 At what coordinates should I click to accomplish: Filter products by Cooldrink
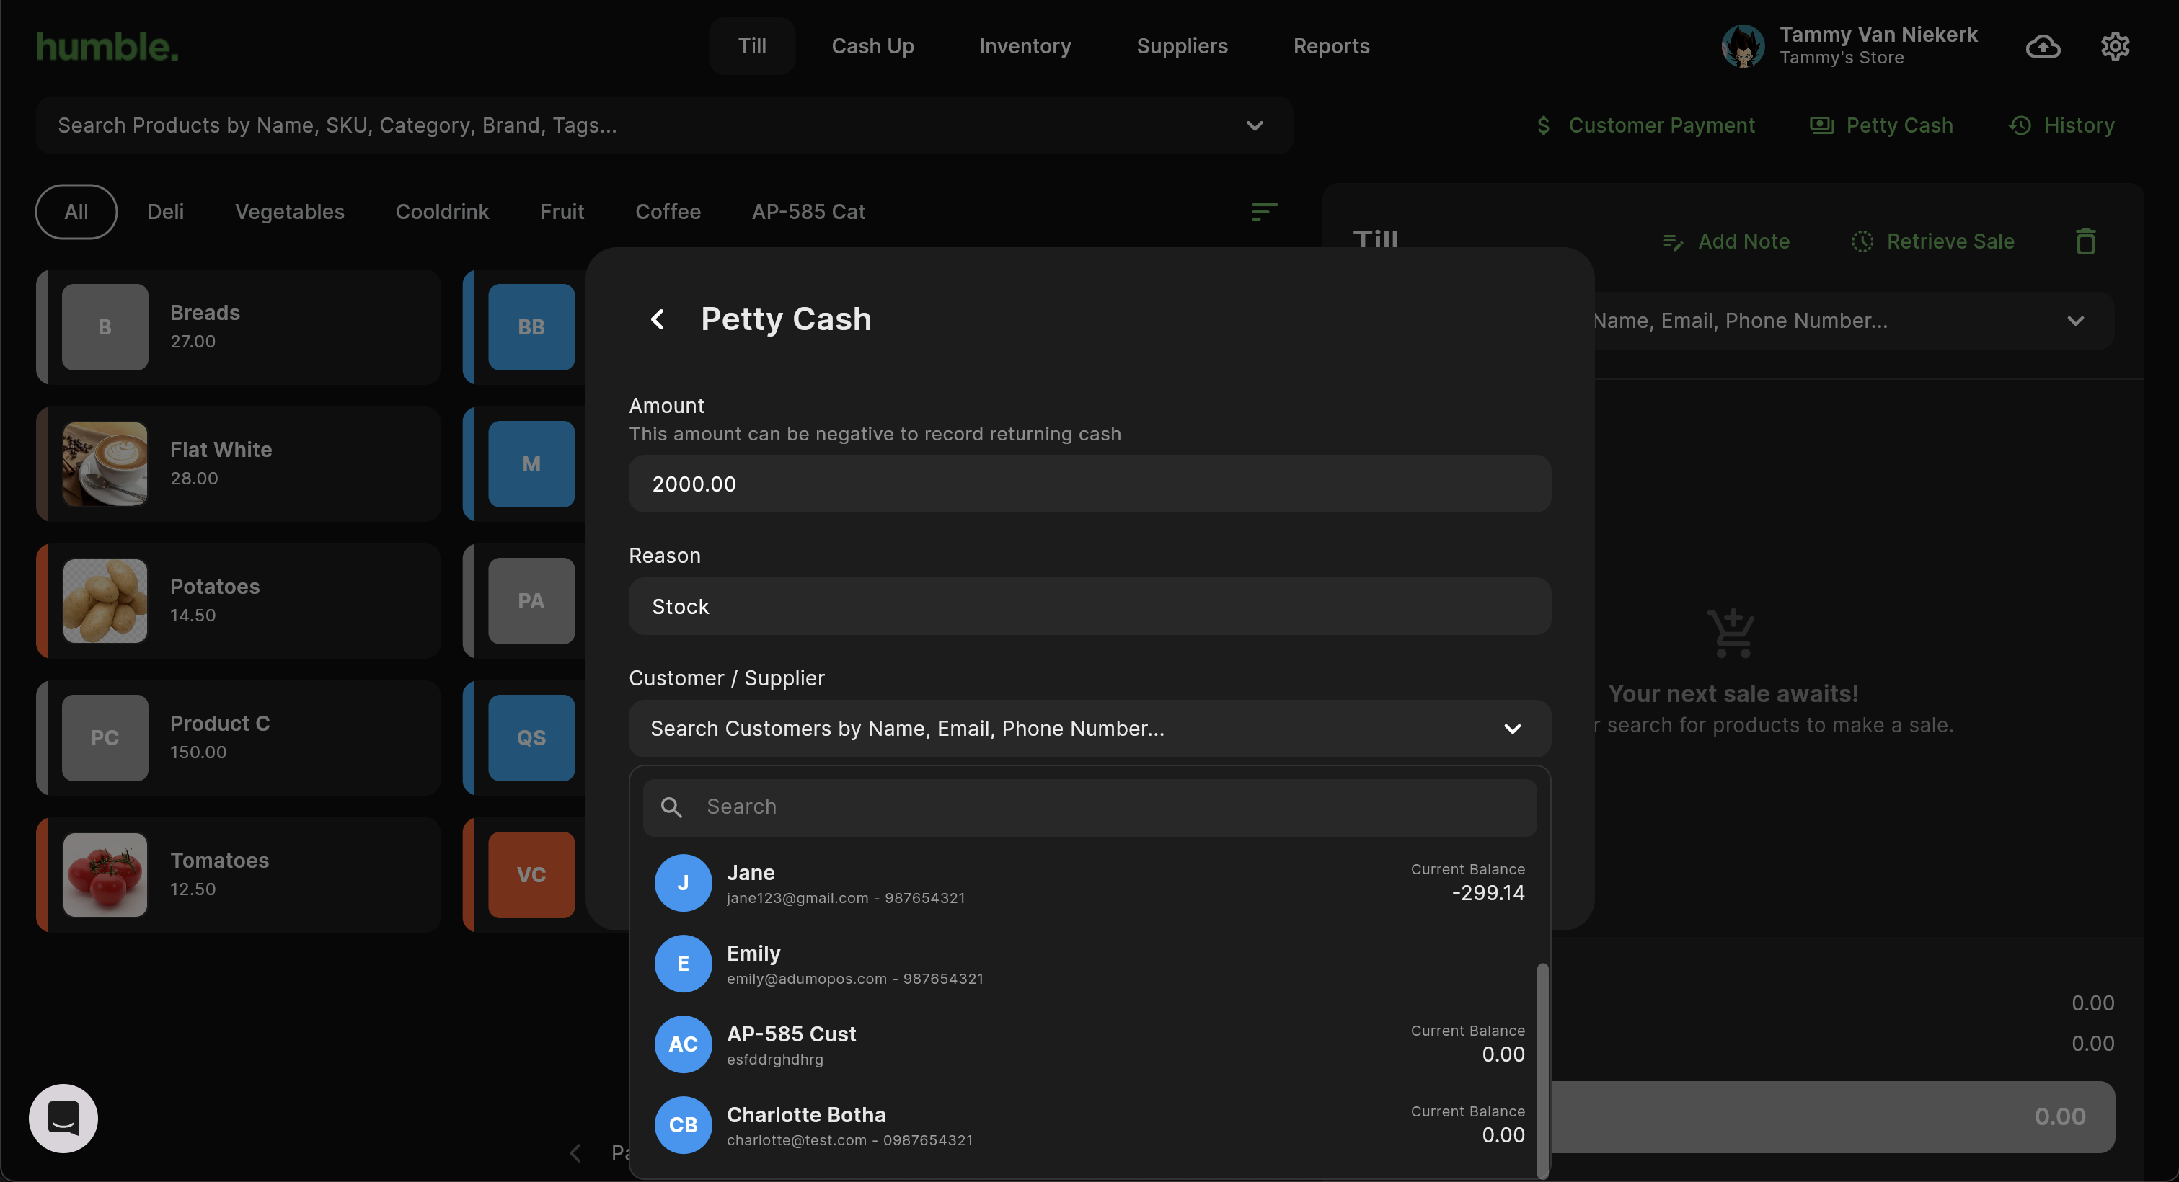point(443,211)
